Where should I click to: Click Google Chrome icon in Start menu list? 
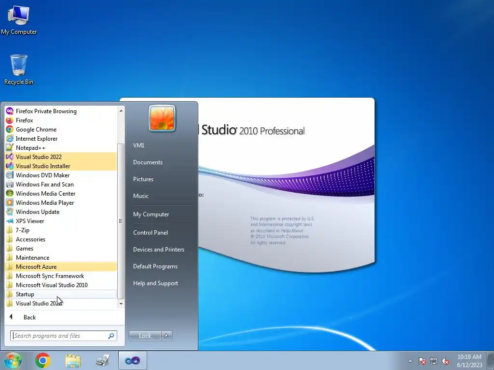point(10,129)
